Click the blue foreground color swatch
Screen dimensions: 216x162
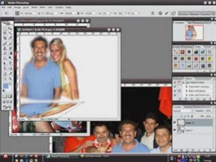pos(6,86)
